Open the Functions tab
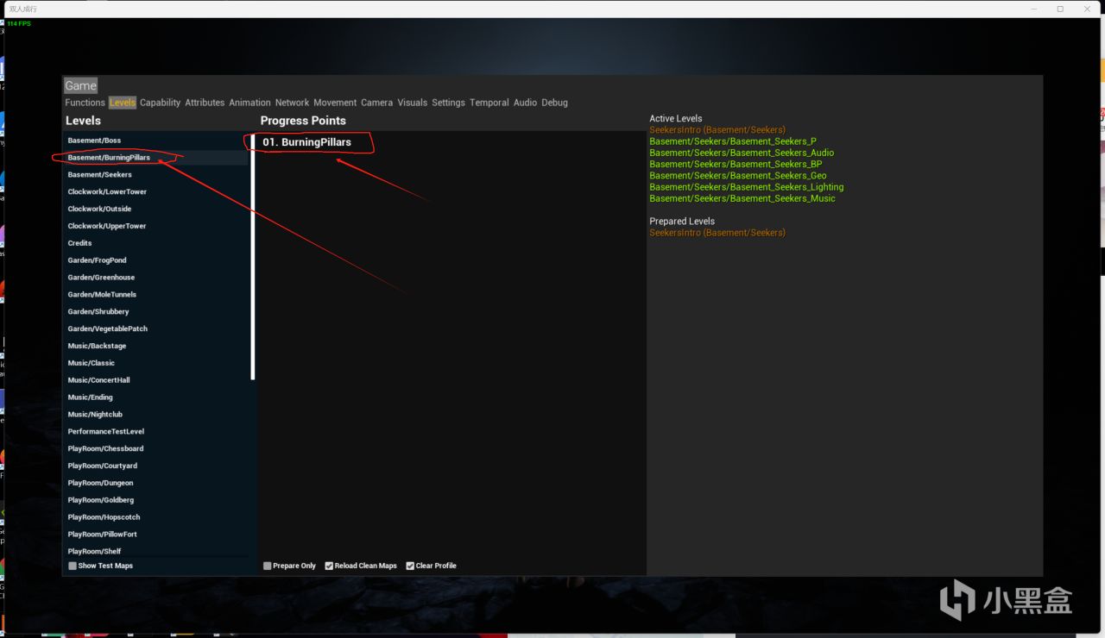Screen dimensions: 1105x638 point(85,103)
